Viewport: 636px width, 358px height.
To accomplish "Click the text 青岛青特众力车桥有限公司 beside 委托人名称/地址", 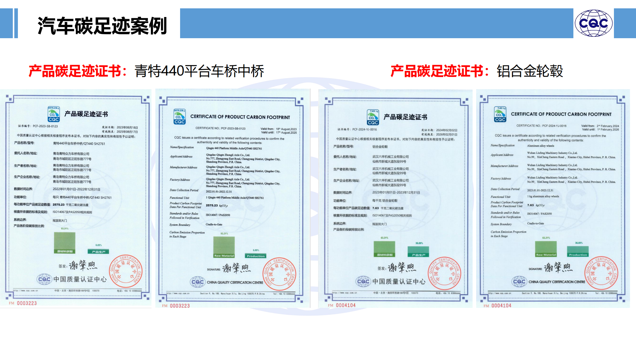I will pos(71,154).
